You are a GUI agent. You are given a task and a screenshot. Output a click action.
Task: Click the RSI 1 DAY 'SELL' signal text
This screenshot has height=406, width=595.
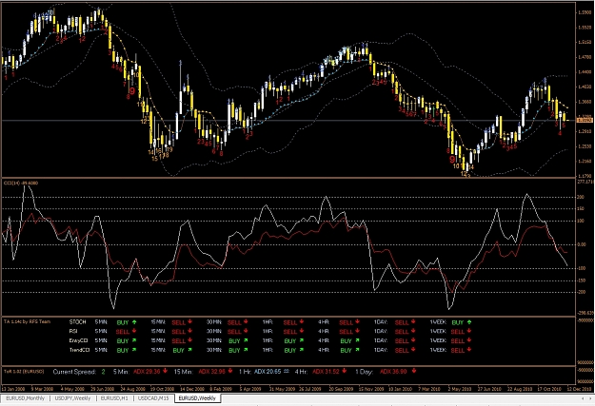tap(402, 332)
